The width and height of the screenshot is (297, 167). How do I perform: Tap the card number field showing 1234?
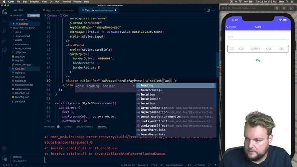tap(240, 49)
